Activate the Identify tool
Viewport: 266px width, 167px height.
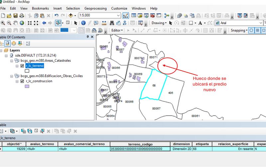83,23
